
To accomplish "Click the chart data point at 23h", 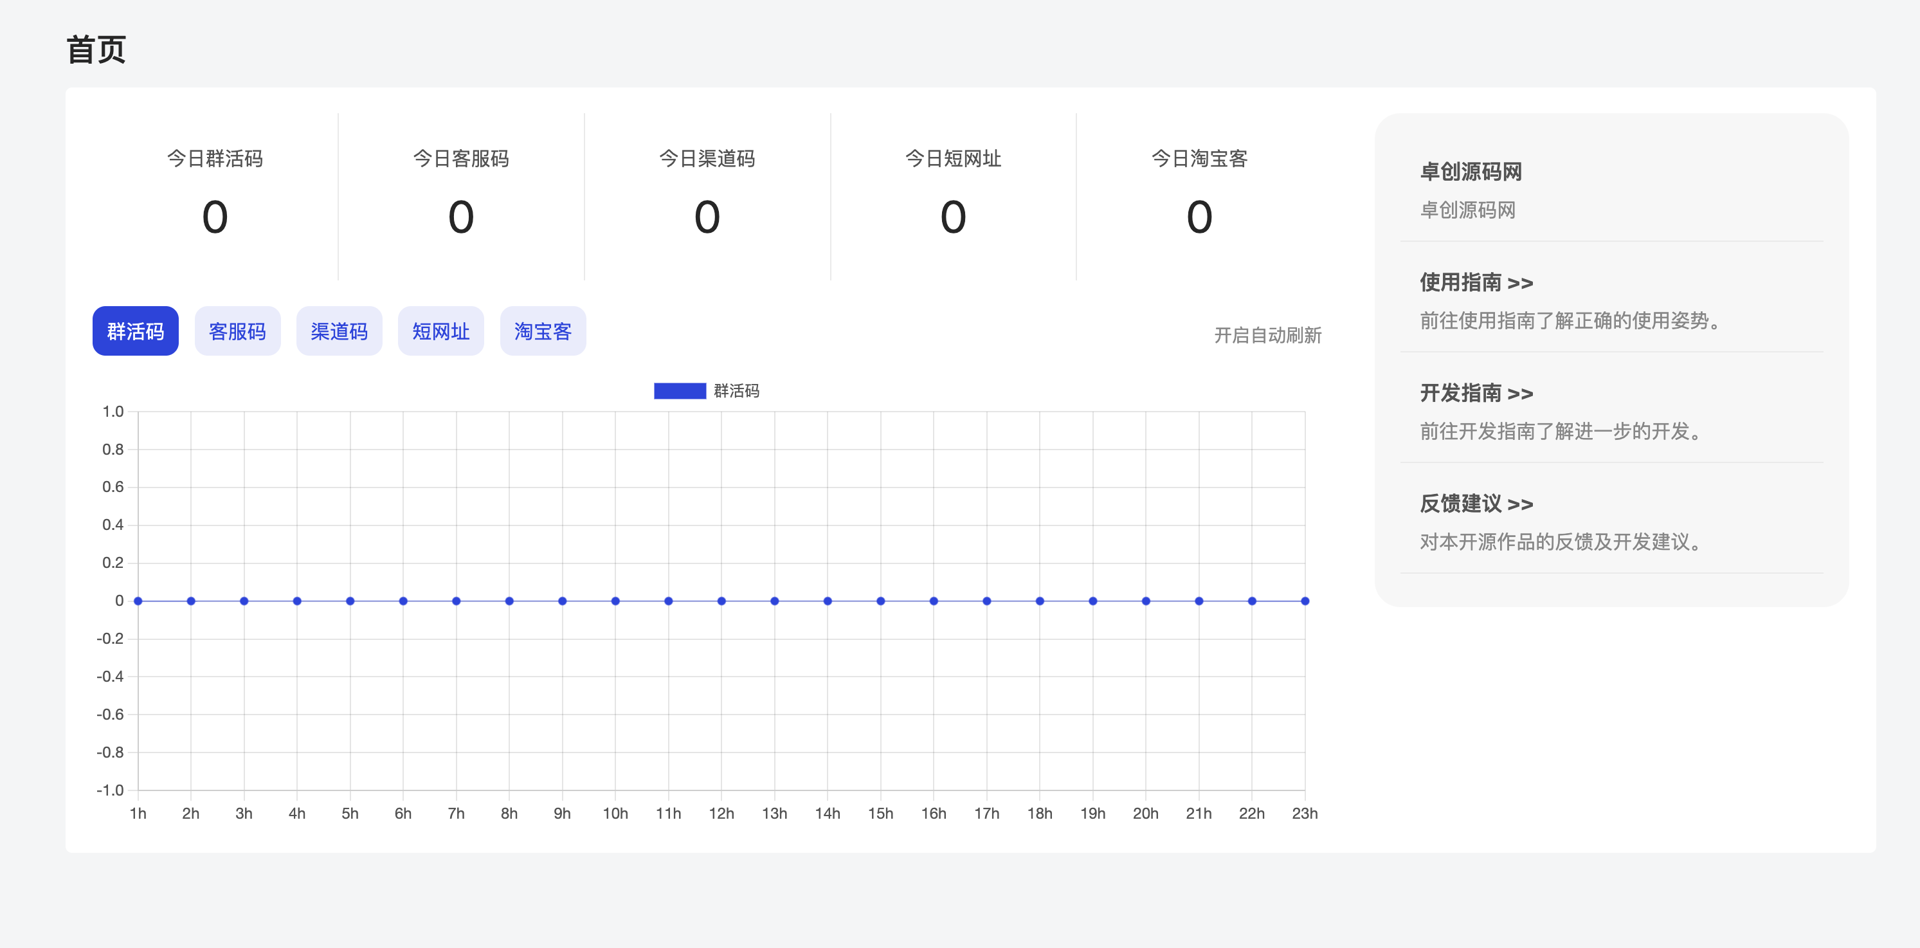I will tap(1305, 601).
